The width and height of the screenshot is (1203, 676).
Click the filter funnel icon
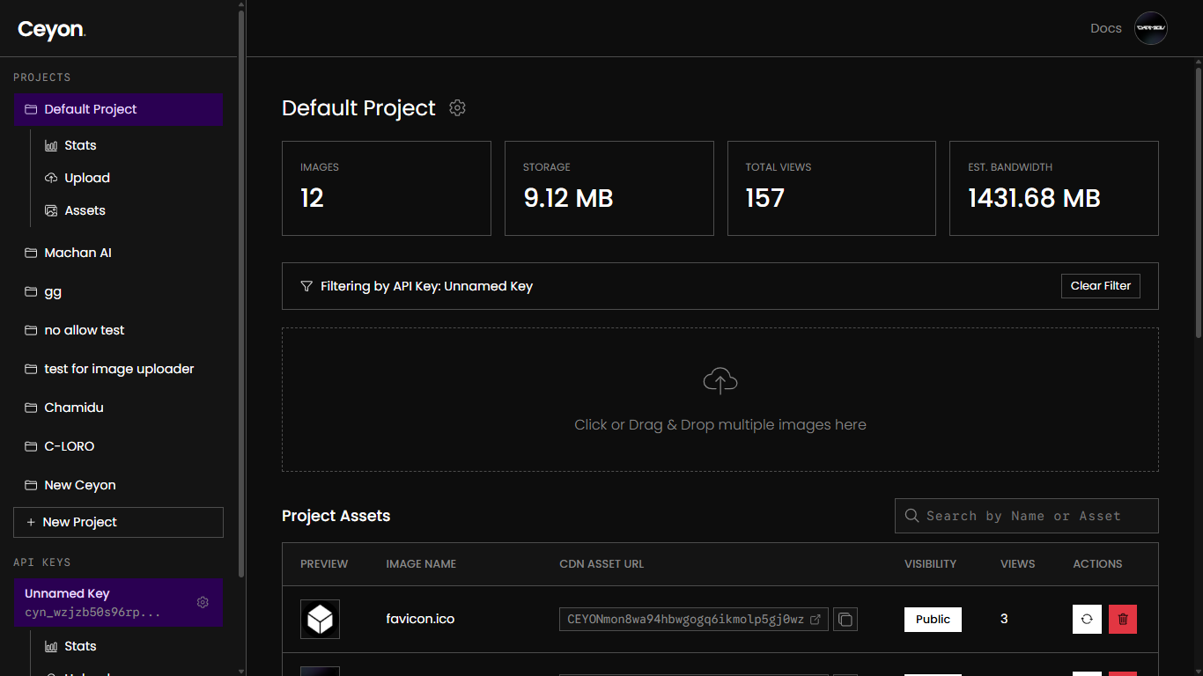(x=306, y=286)
